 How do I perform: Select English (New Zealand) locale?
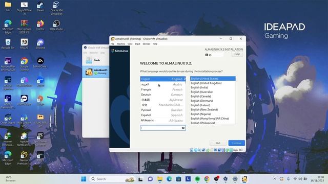pyautogui.click(x=213, y=109)
